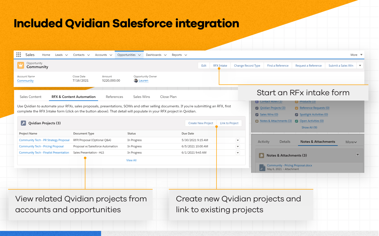379x236 pixels.
Task: Open the Notes & Attachments card dropdown arrow
Action: click(x=357, y=154)
